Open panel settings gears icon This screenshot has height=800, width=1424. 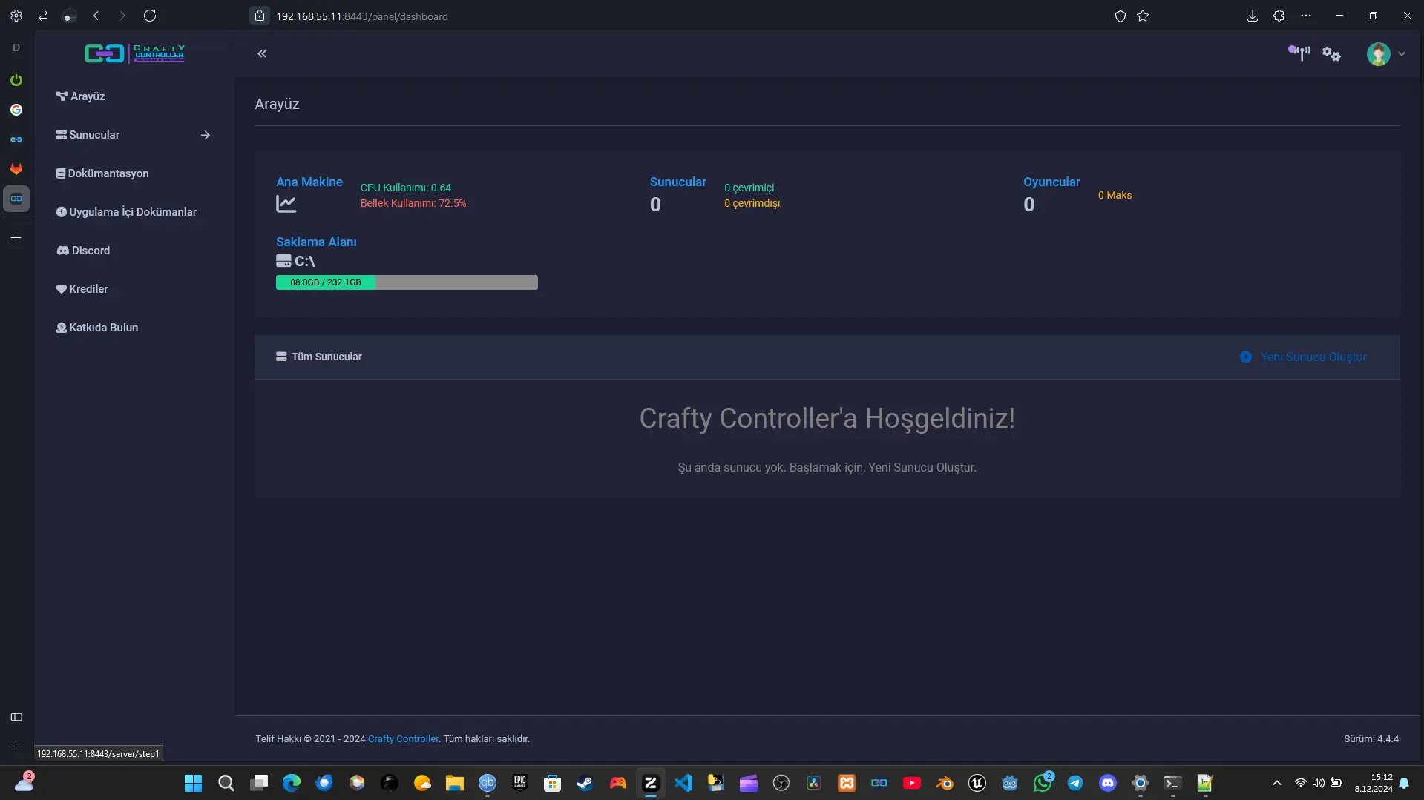point(1331,54)
